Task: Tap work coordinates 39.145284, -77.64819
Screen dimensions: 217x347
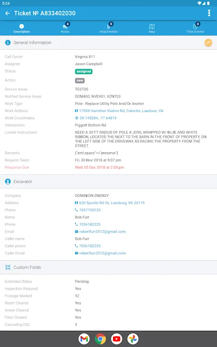Action: 96,118
